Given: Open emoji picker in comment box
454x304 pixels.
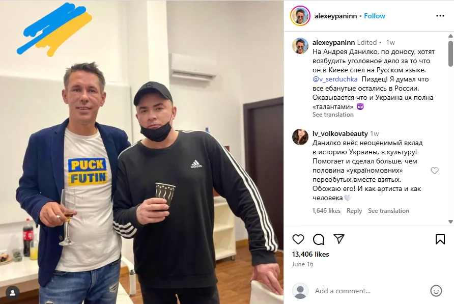Looking at the screenshot, I should click(436, 291).
